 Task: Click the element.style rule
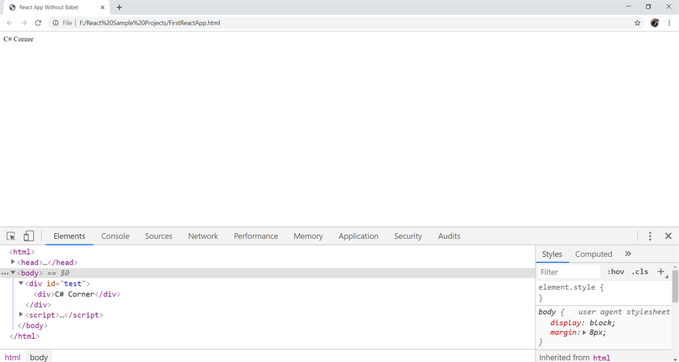571,287
